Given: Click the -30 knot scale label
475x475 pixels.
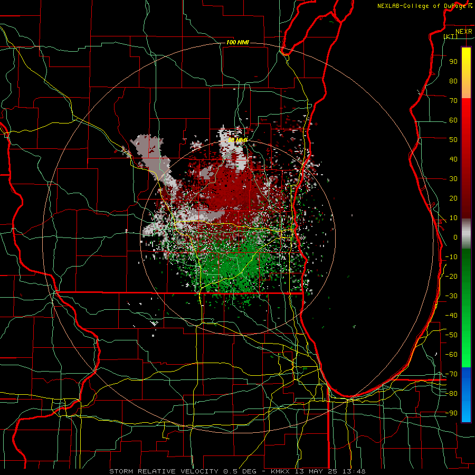Looking at the screenshot, I should tap(451, 296).
